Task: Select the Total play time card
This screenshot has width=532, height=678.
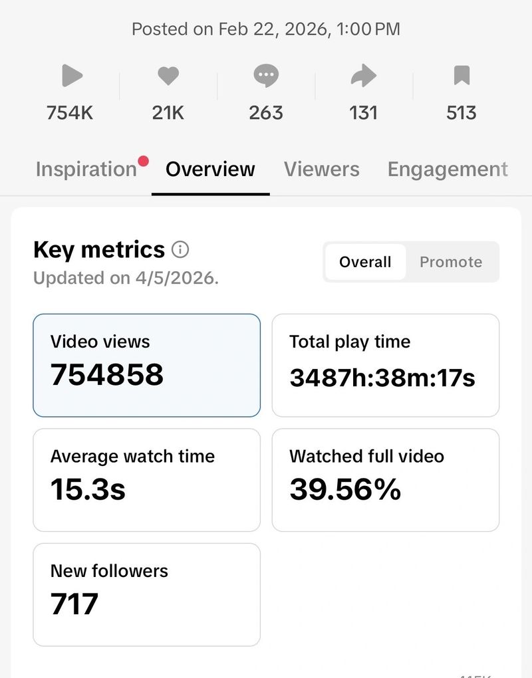Action: pyautogui.click(x=385, y=365)
